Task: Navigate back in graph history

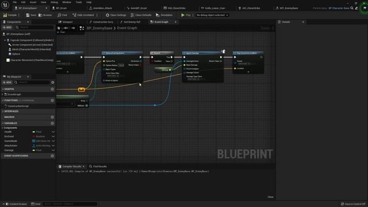Action: pos(66,28)
